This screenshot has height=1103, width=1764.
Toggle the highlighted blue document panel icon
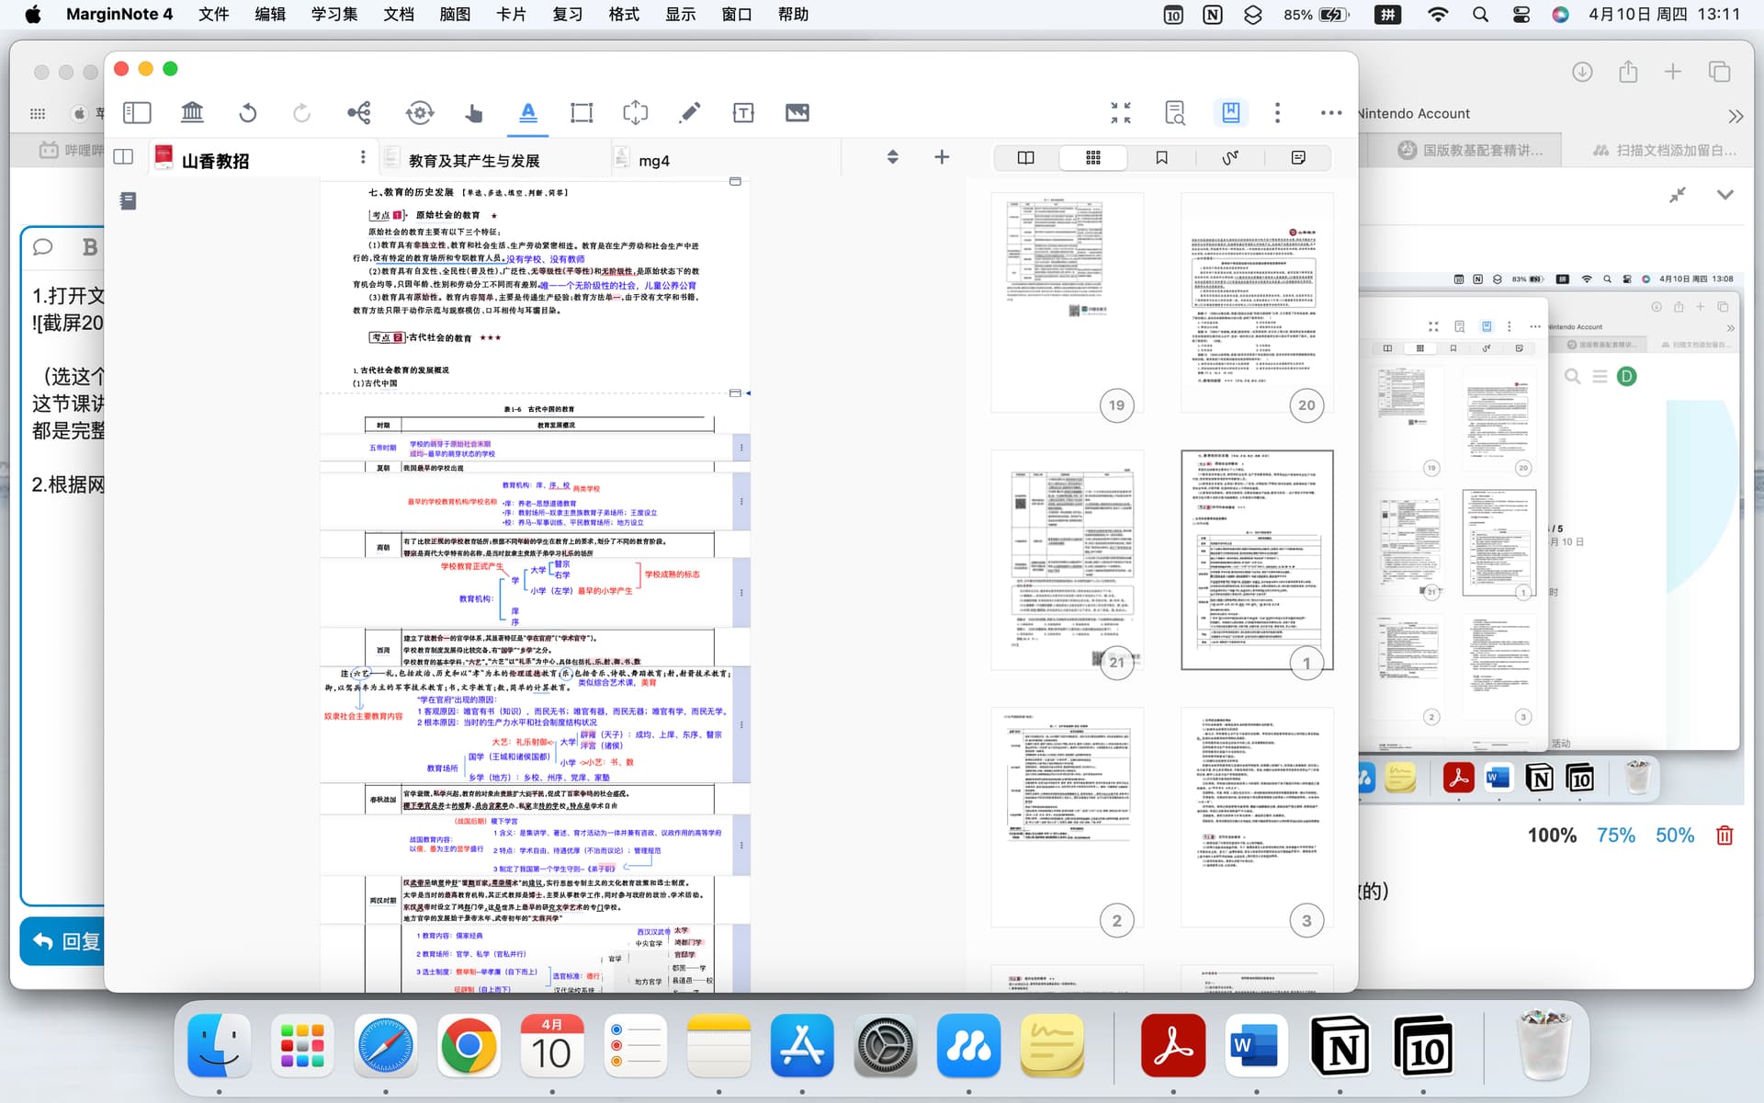tap(1230, 112)
